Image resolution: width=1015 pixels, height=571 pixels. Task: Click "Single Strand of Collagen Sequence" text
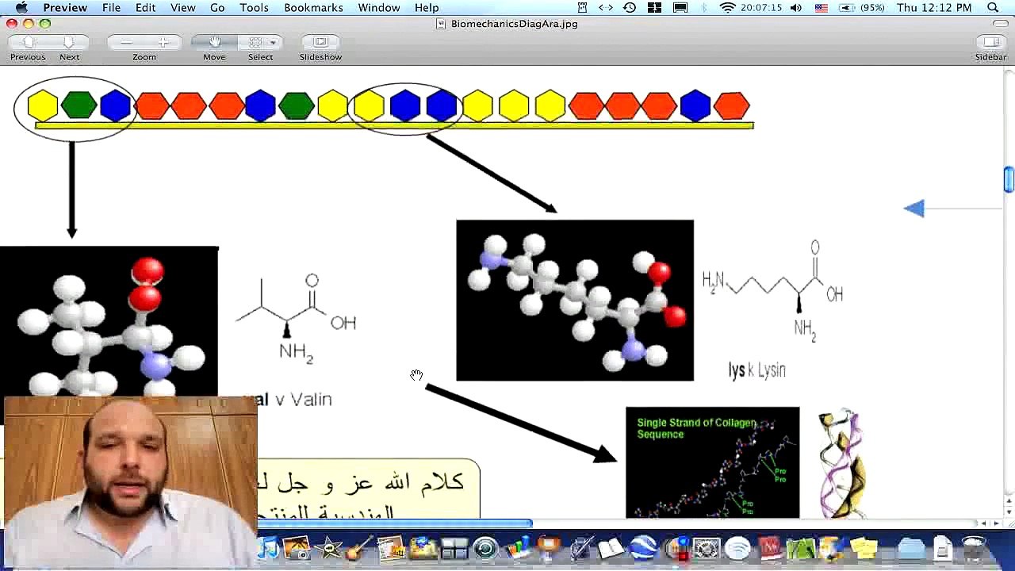tap(696, 428)
